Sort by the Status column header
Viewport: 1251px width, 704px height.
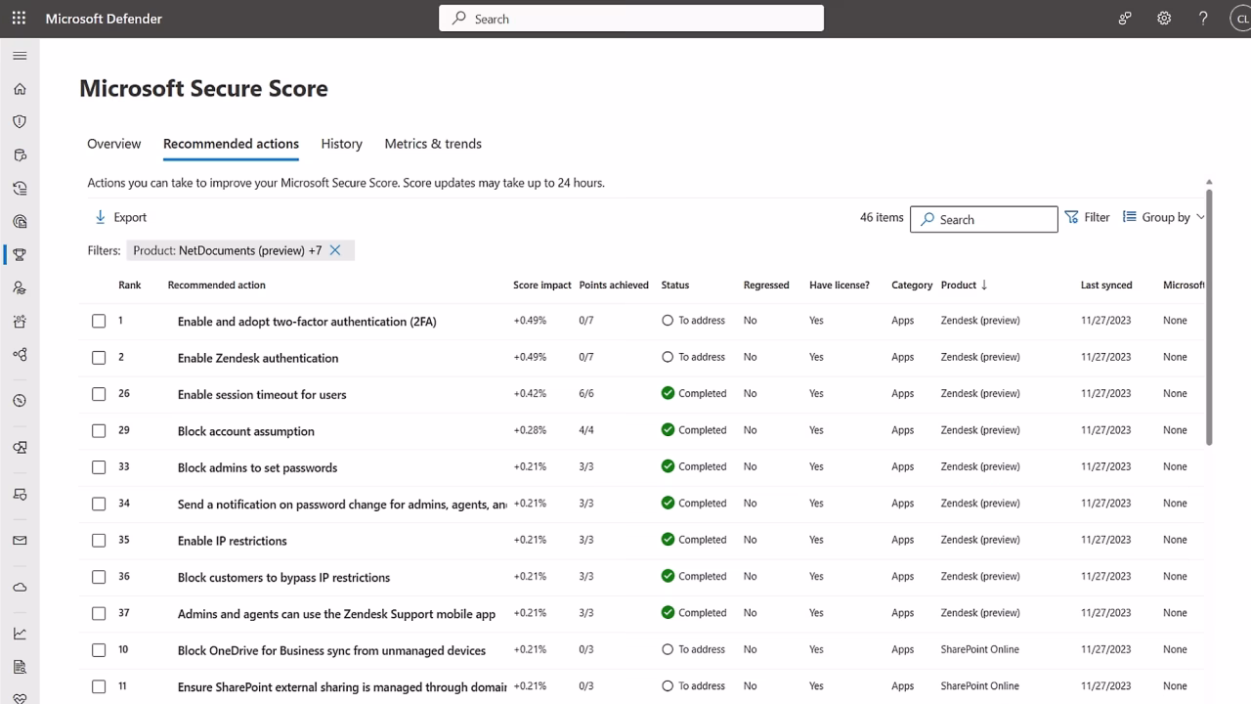(x=675, y=285)
